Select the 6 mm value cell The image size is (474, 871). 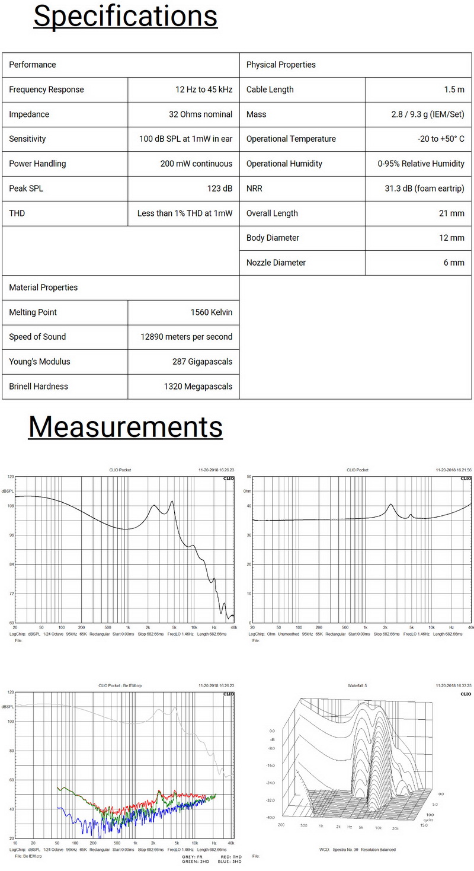coord(418,263)
